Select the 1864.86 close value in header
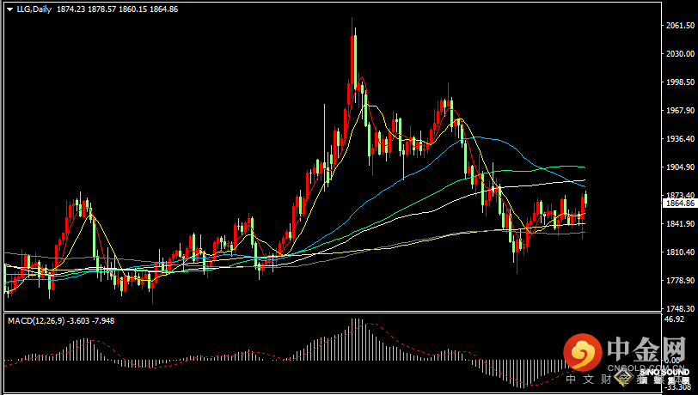Screen dimensions: 698x395 [164, 9]
